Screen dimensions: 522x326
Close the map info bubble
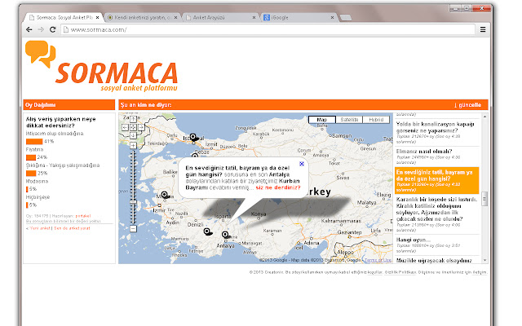click(x=302, y=164)
